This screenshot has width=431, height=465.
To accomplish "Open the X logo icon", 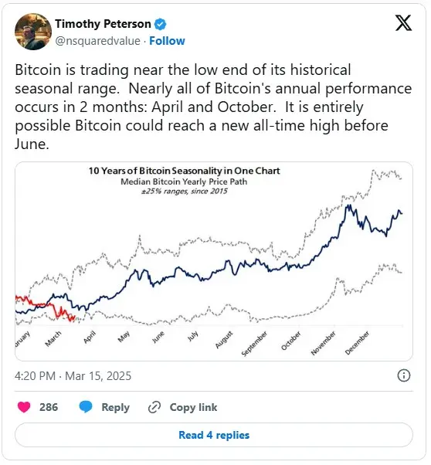I will tap(404, 23).
